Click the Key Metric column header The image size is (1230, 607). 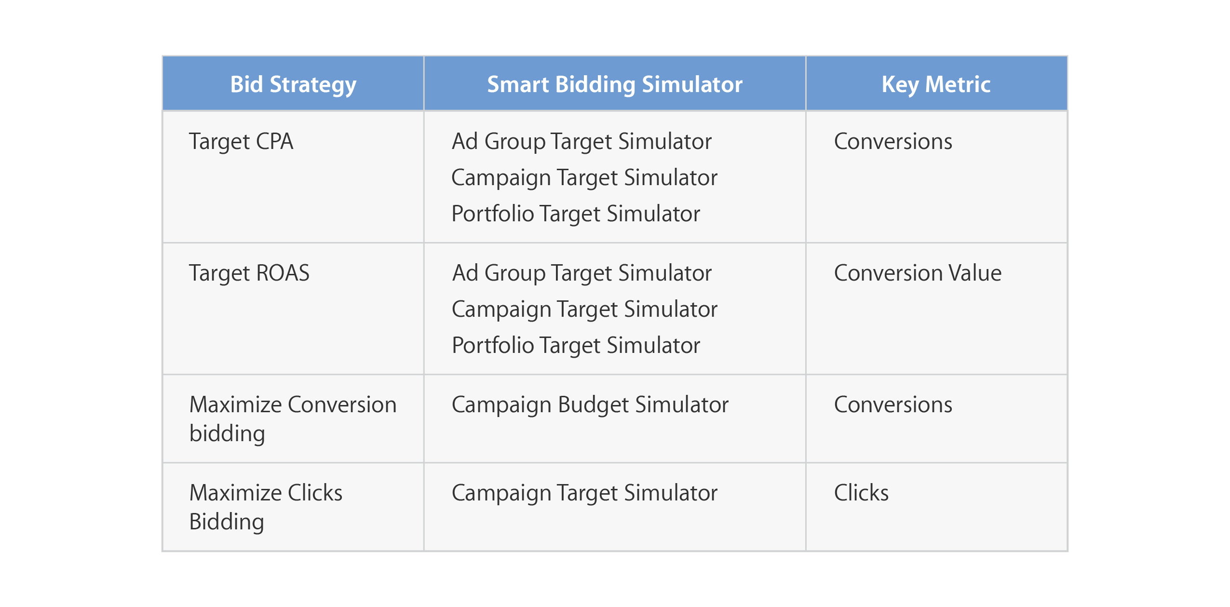[x=936, y=84]
